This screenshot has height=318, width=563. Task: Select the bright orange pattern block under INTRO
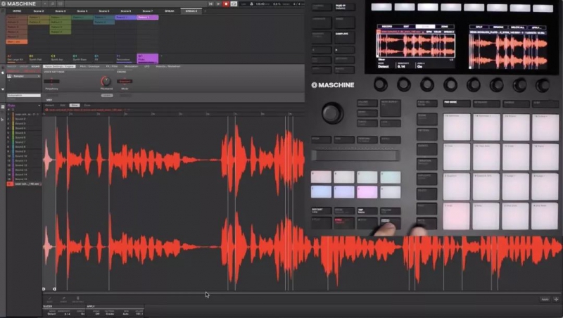pos(17,42)
